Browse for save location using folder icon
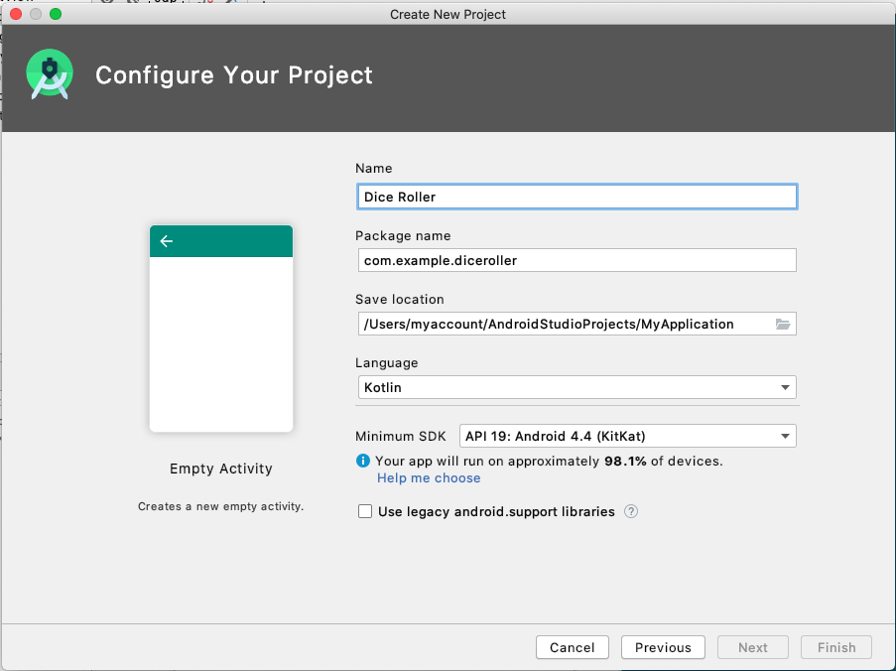Image resolution: width=896 pixels, height=671 pixels. [x=783, y=324]
